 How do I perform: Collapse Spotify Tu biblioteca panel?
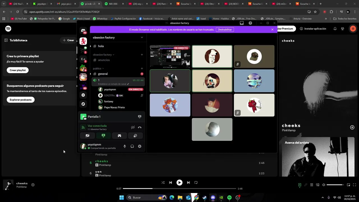click(x=6, y=40)
